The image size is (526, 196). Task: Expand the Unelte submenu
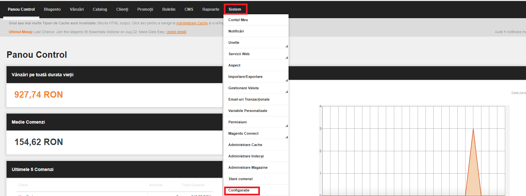(256, 43)
